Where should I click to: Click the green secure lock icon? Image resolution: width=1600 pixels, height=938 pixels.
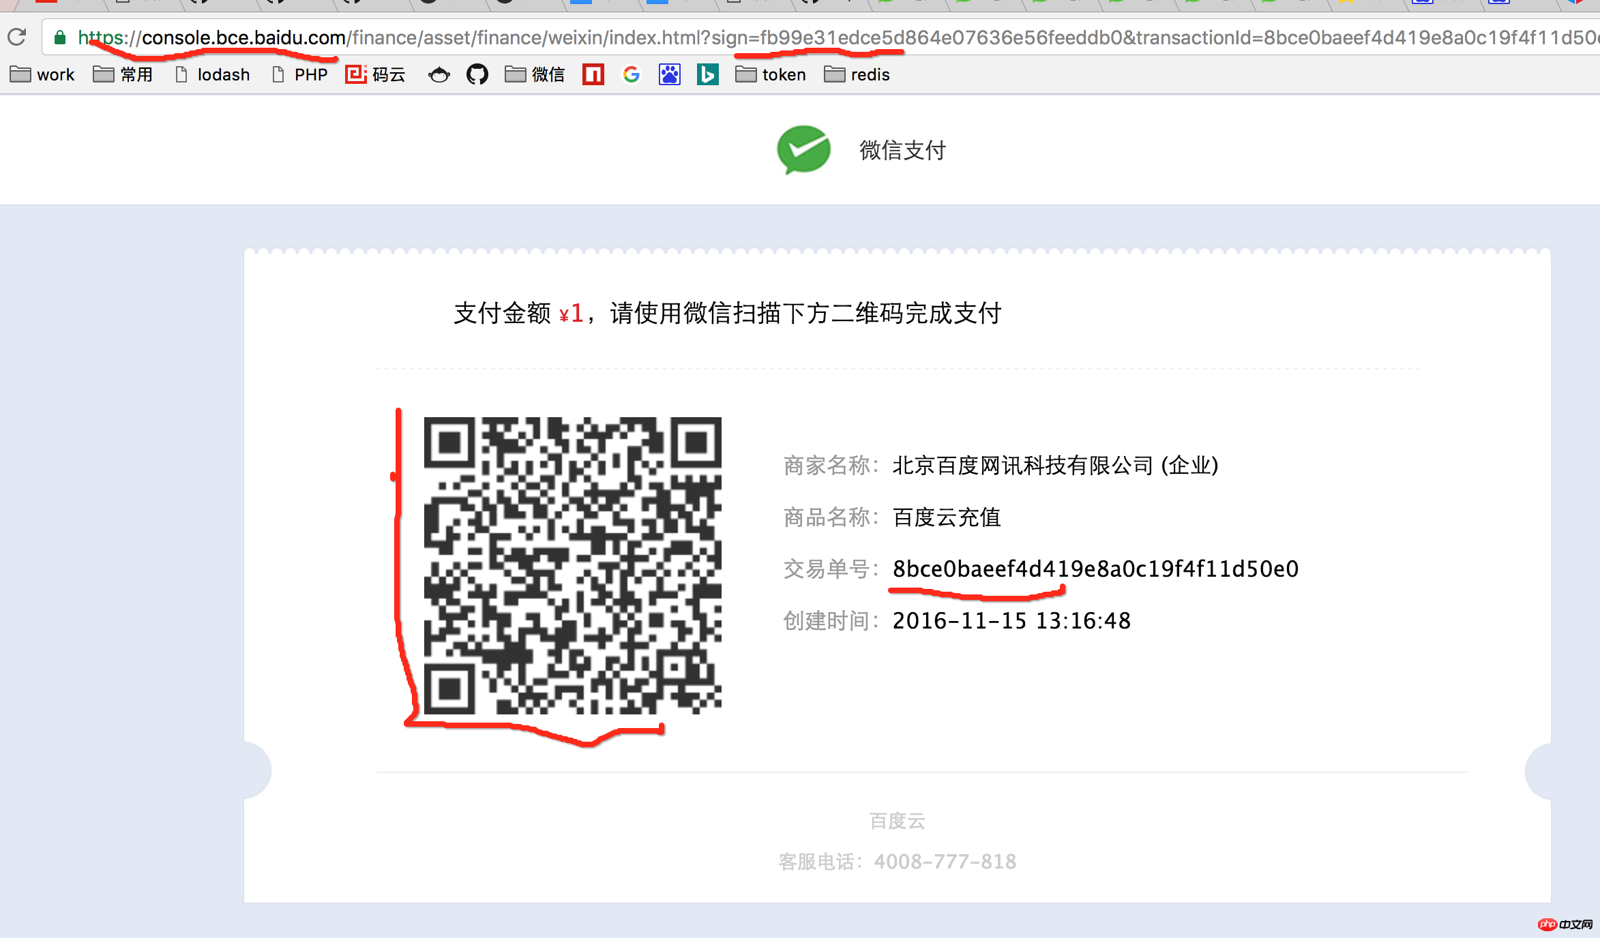[60, 37]
